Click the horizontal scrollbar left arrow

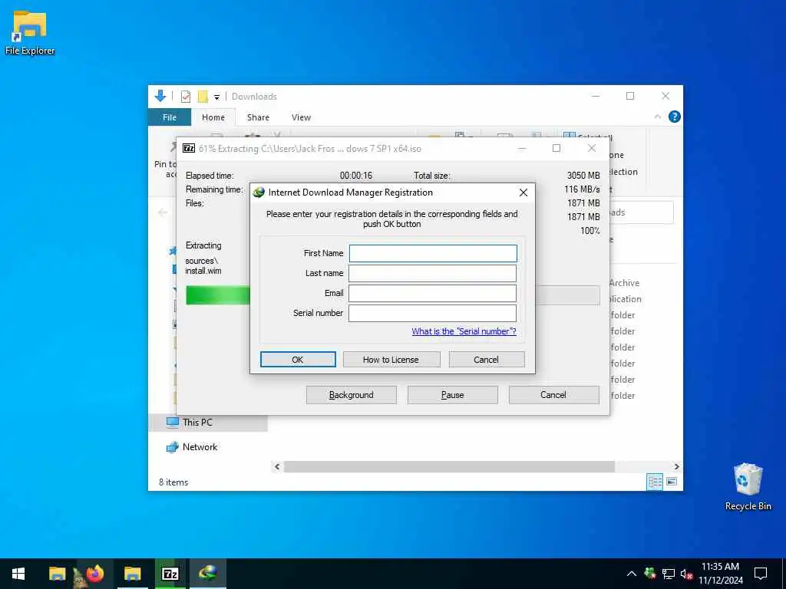click(277, 466)
